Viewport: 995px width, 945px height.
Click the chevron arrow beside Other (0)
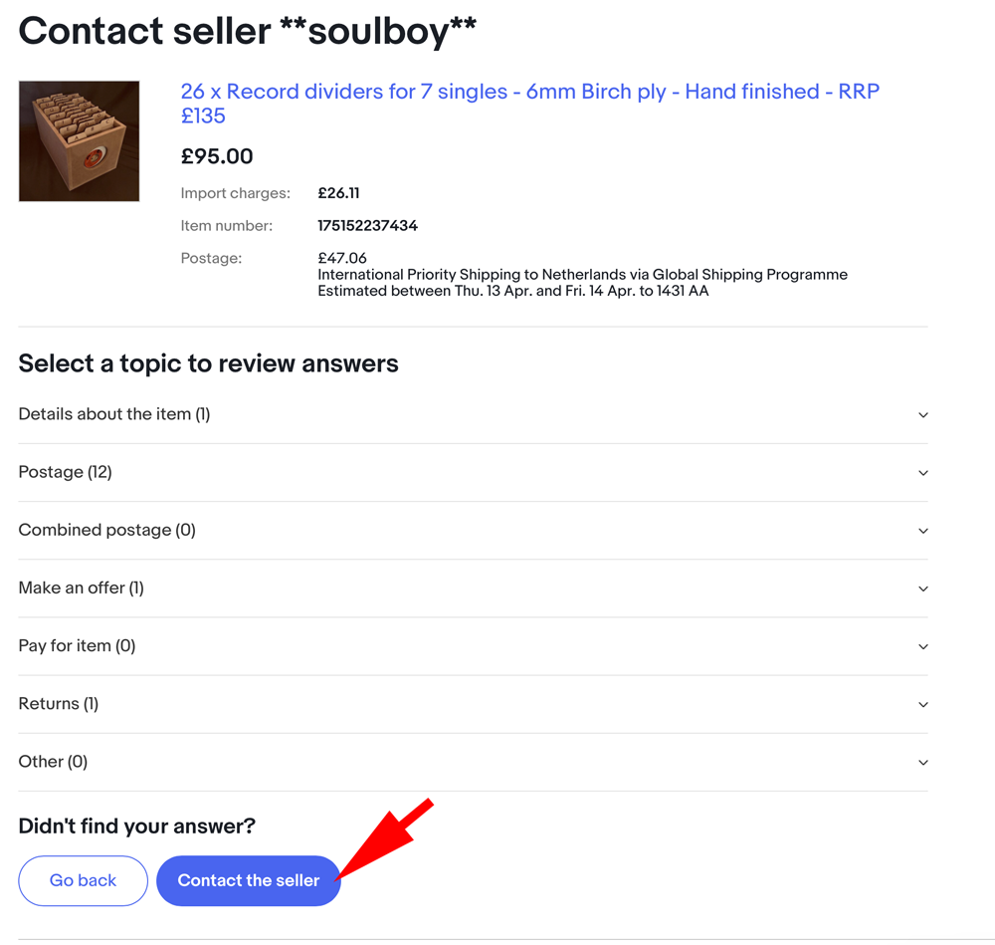922,762
